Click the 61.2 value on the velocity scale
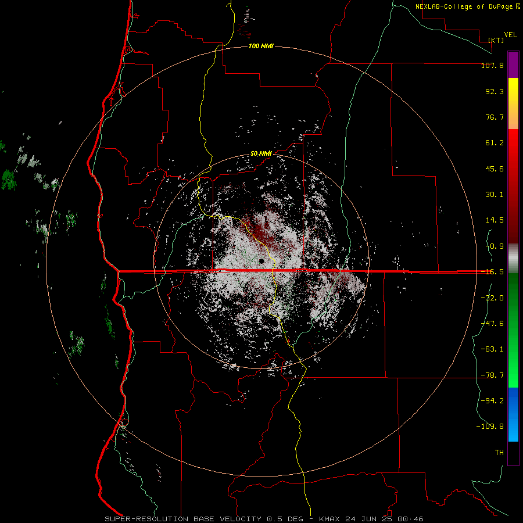 495,143
